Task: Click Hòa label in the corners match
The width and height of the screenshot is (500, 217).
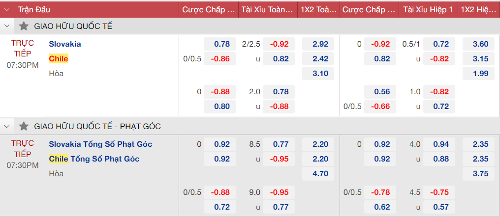Action: coord(56,174)
